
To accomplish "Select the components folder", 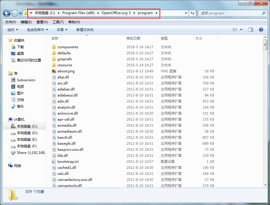I will [68, 47].
